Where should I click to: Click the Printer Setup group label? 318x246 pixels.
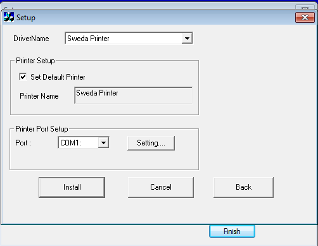click(x=35, y=61)
